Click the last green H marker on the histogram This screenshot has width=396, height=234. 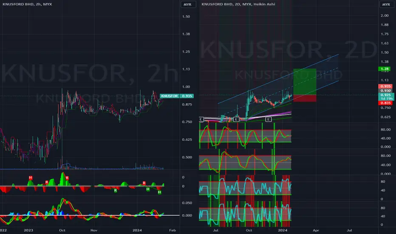(159, 192)
